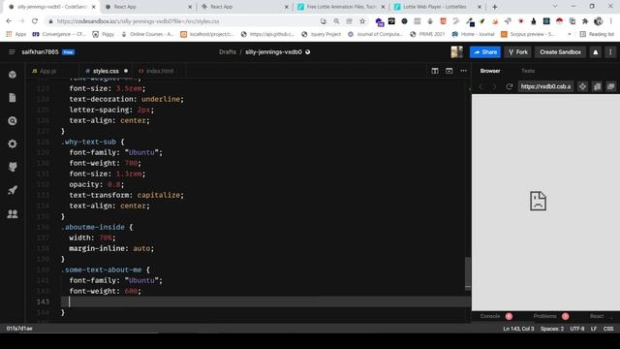The image size is (620, 349).
Task: Open Configuration gear icon in sidebar
Action: (x=13, y=143)
